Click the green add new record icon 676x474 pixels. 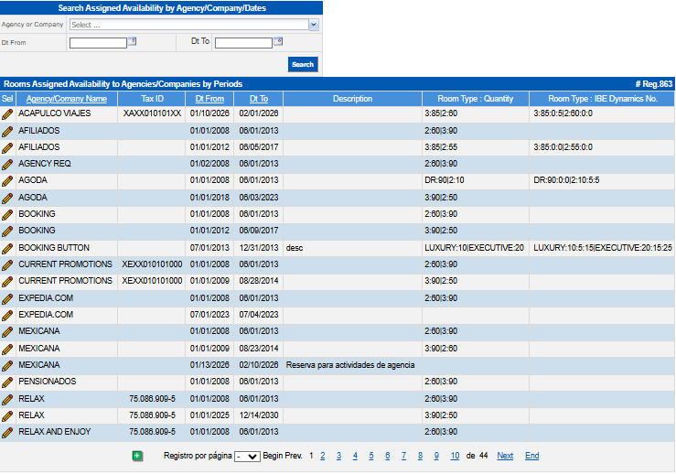(x=137, y=456)
